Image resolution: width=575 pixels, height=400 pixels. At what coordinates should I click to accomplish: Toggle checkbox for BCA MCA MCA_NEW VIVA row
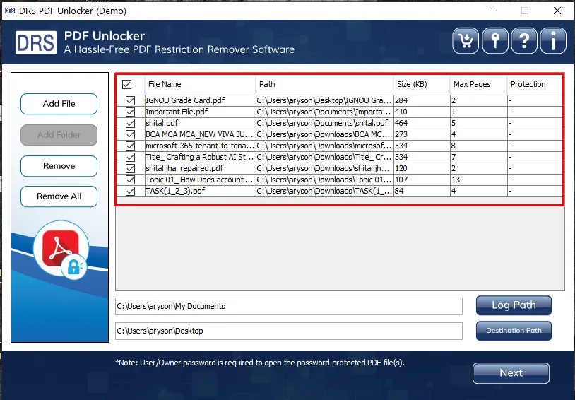130,135
